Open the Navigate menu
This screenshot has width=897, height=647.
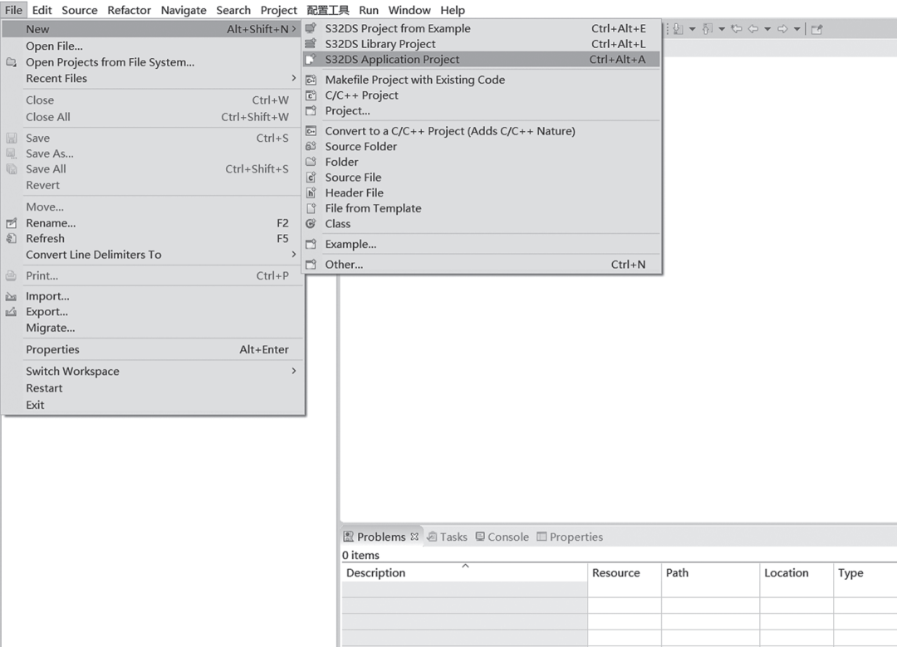tap(184, 10)
